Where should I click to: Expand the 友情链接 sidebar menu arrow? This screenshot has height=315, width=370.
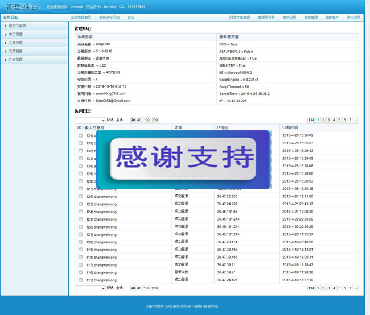tap(6, 51)
